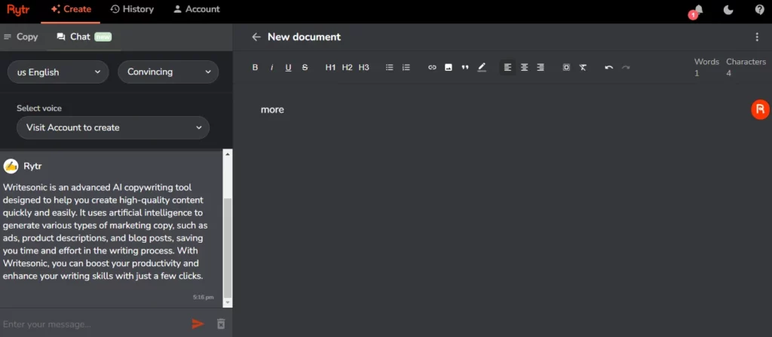Click the chat scrollbar thumb
Screen dimensions: 772x337
(228, 247)
